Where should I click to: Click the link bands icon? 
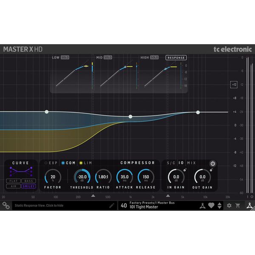6,206
